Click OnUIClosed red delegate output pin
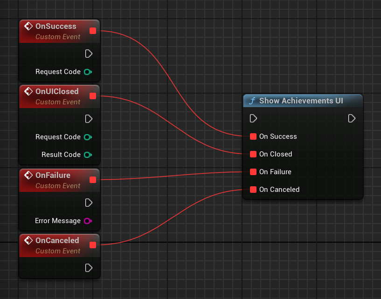The image size is (381, 299). (x=93, y=96)
